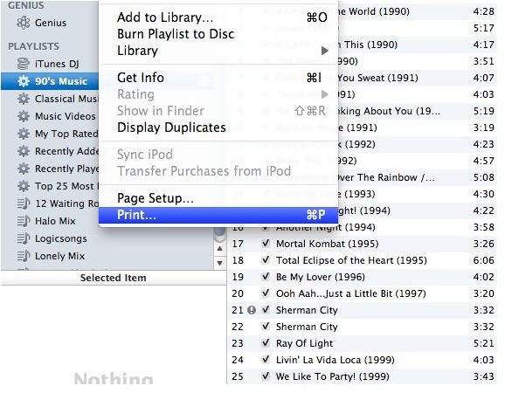The height and width of the screenshot is (393, 505).
Task: Click the Recently Added gear icon
Action: pos(24,151)
